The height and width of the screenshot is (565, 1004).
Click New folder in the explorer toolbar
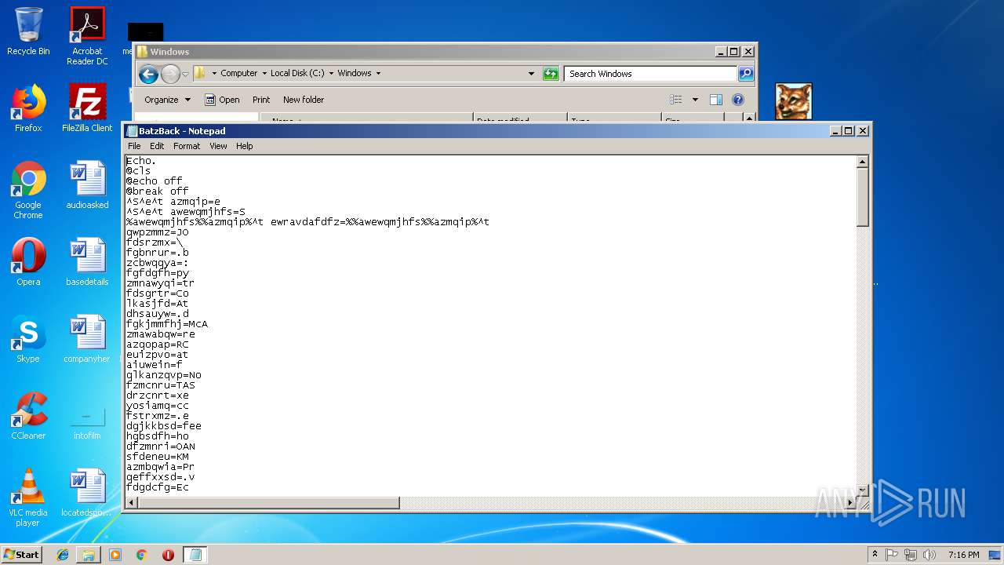pyautogui.click(x=304, y=100)
